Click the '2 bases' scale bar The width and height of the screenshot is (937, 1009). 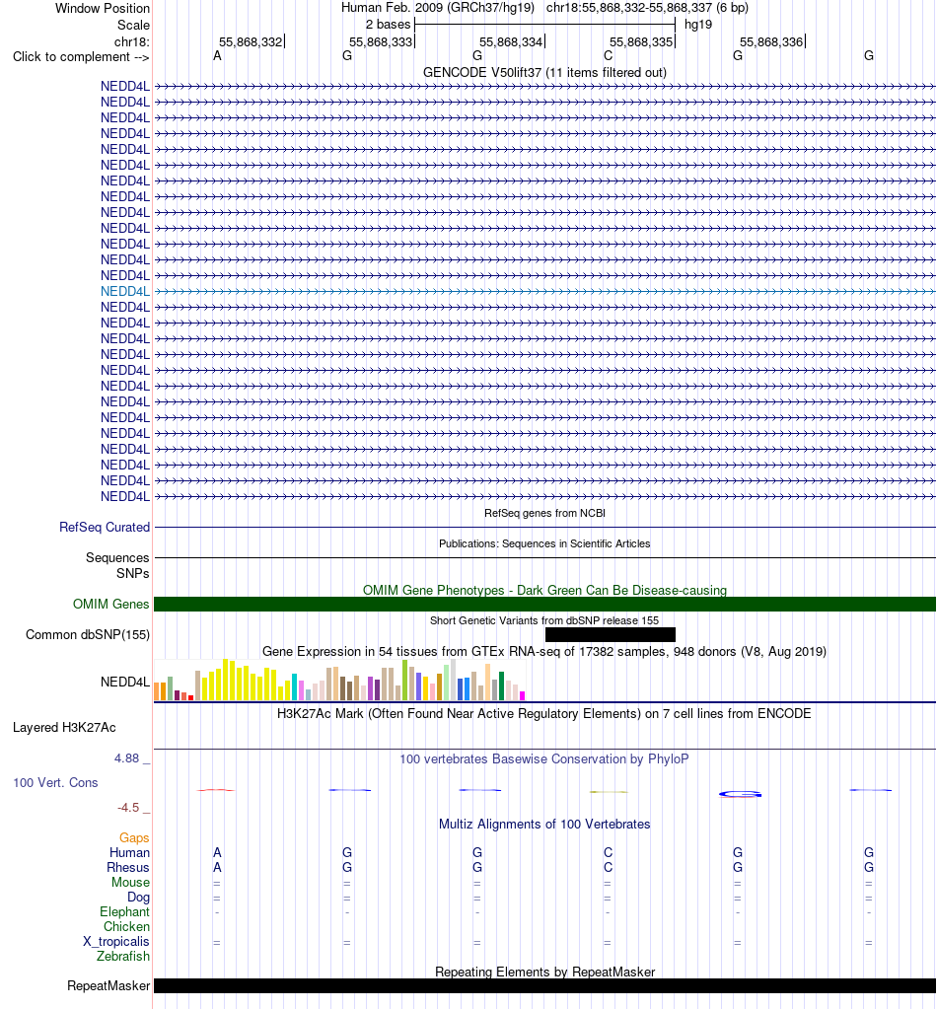pos(545,25)
